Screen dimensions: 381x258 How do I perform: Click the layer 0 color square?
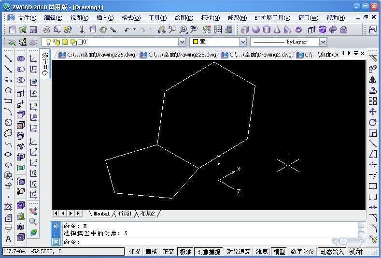(x=80, y=42)
